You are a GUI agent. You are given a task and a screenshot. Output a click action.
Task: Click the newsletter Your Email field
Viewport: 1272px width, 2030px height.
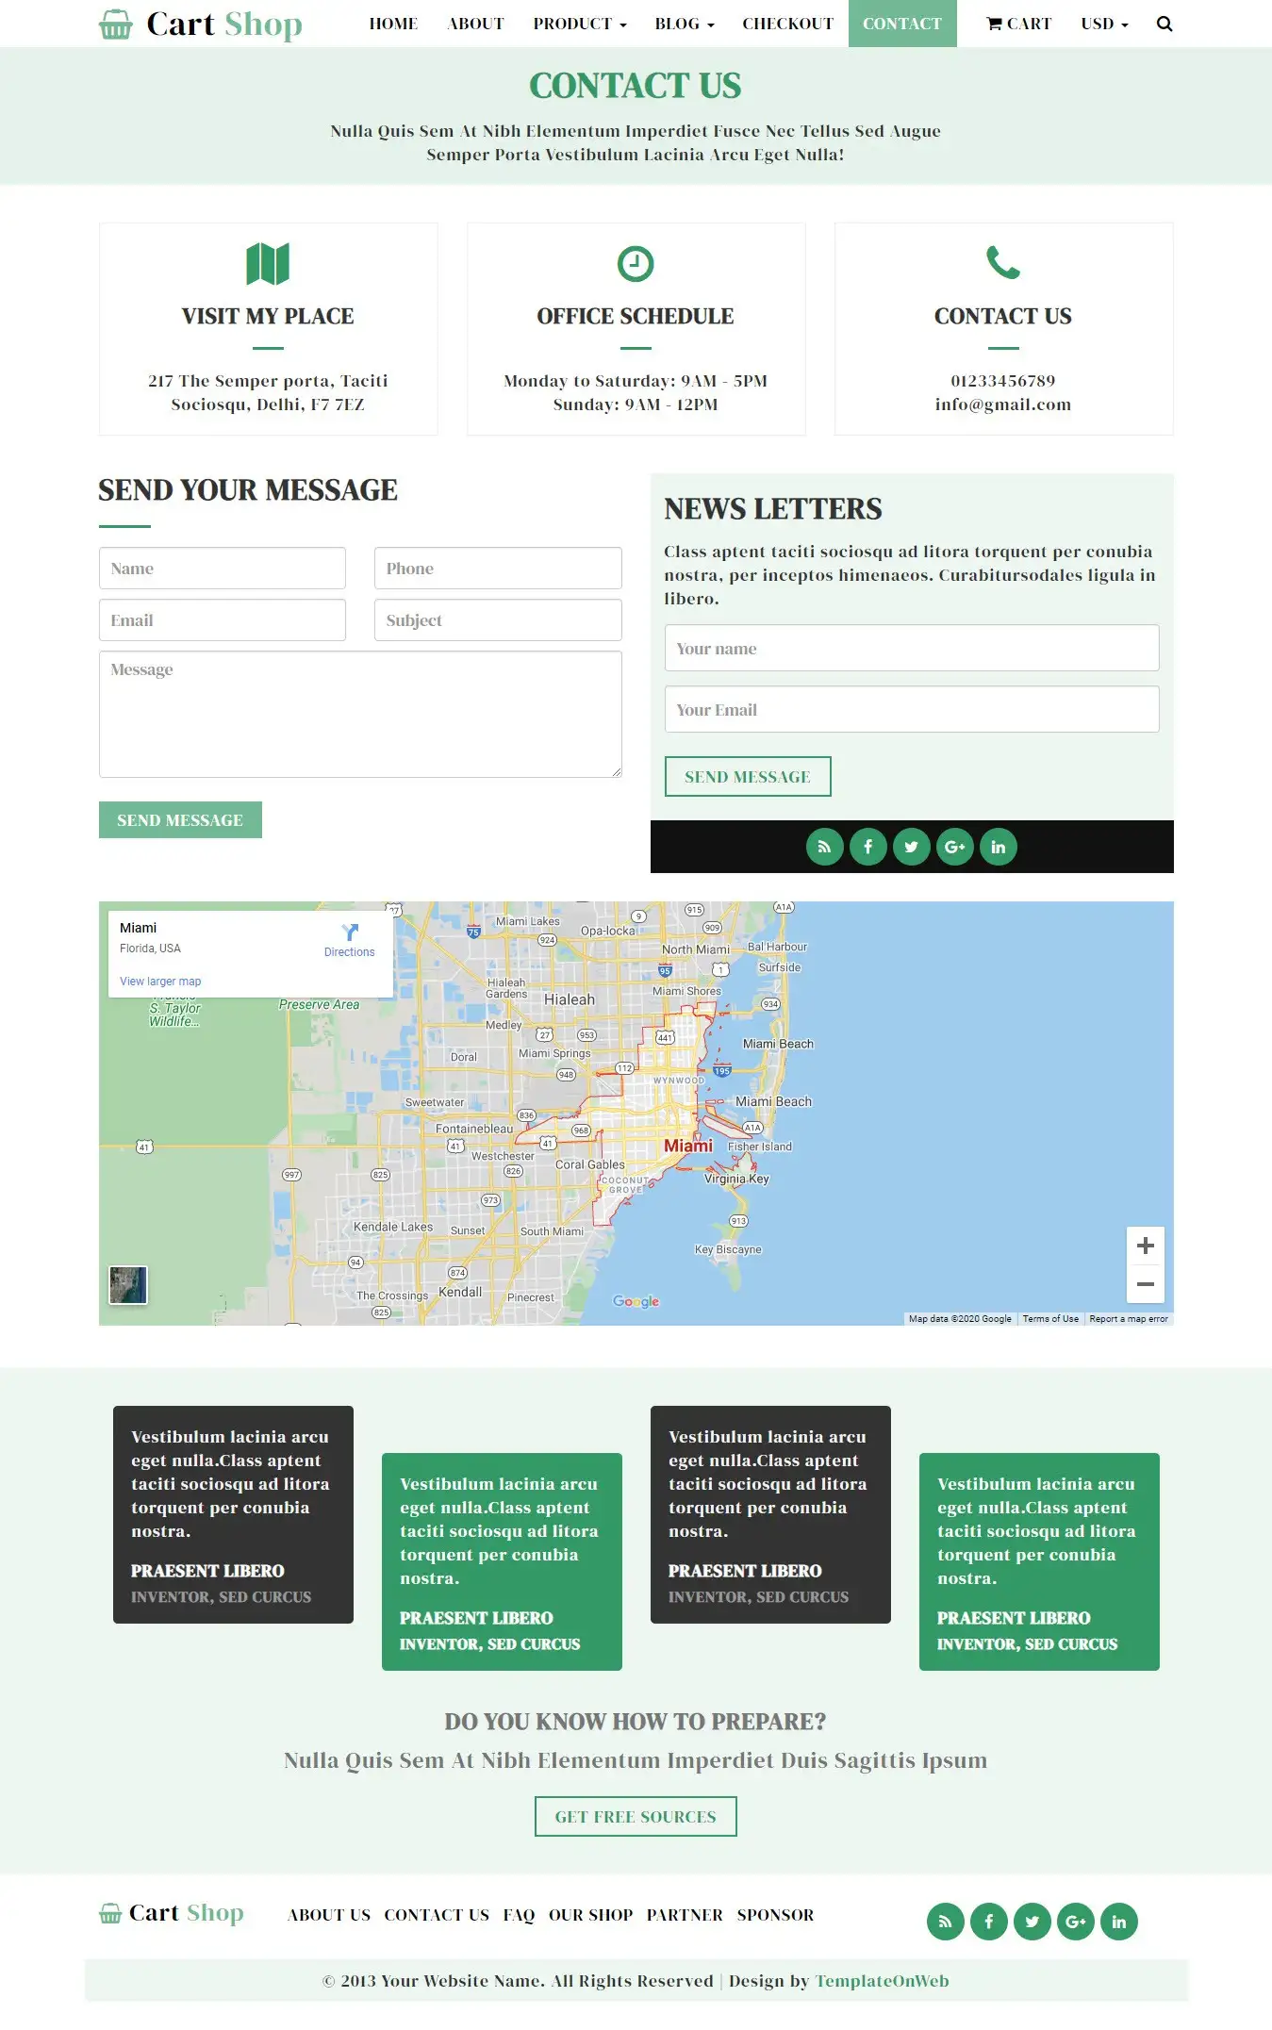(x=912, y=709)
